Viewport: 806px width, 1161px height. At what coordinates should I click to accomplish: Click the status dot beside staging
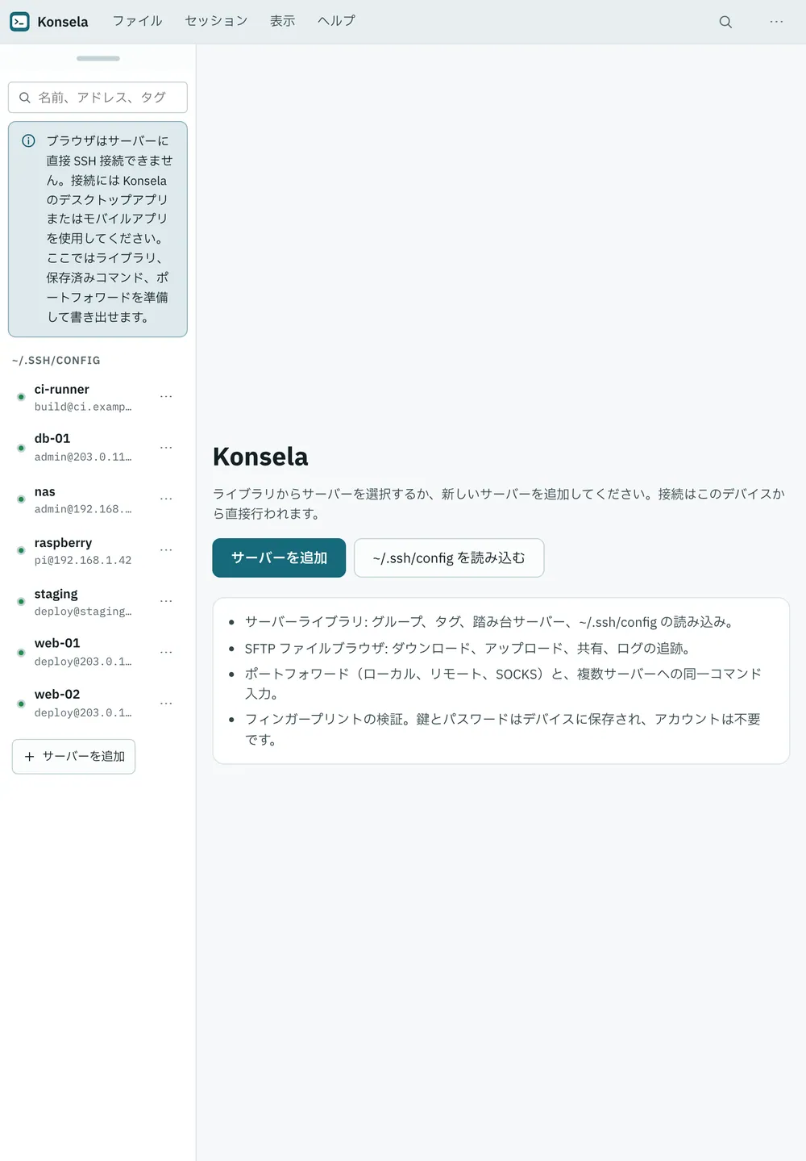[21, 602]
